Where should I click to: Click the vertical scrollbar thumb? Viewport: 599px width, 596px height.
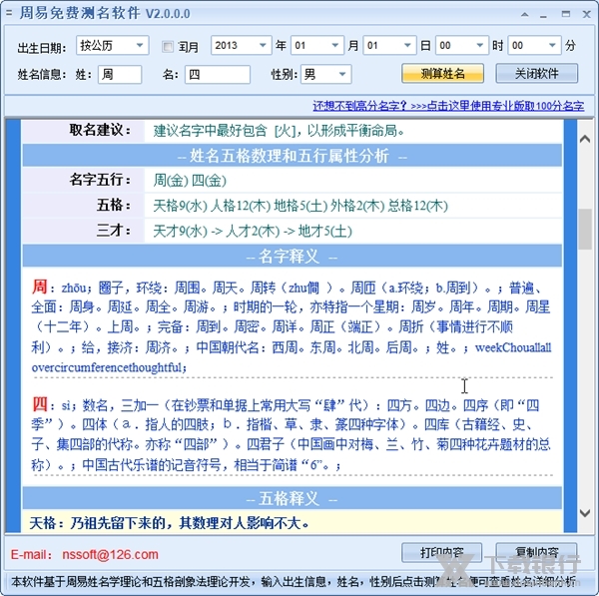click(584, 229)
